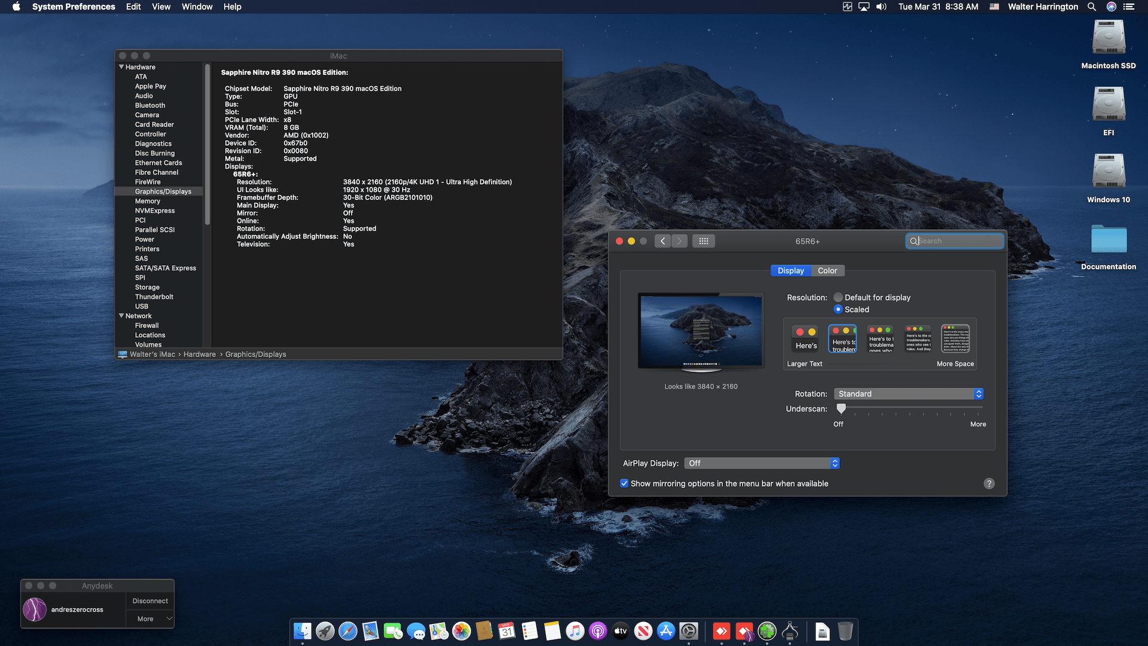Click the Clover Configurator Dock icon

tap(767, 631)
